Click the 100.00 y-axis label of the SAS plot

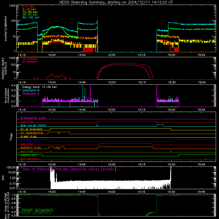[x=11, y=167]
